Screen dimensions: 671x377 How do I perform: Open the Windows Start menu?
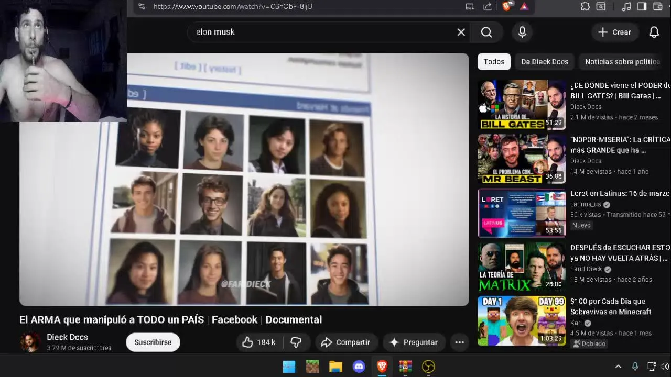289,367
